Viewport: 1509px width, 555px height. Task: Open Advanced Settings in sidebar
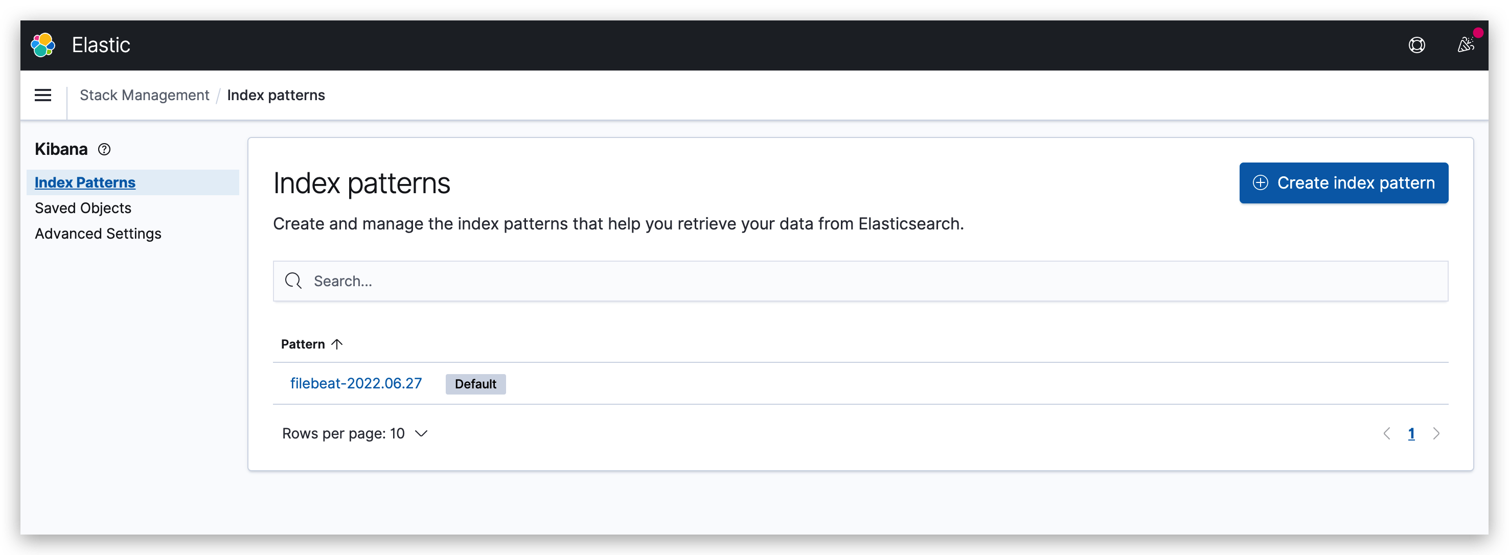pyautogui.click(x=96, y=234)
